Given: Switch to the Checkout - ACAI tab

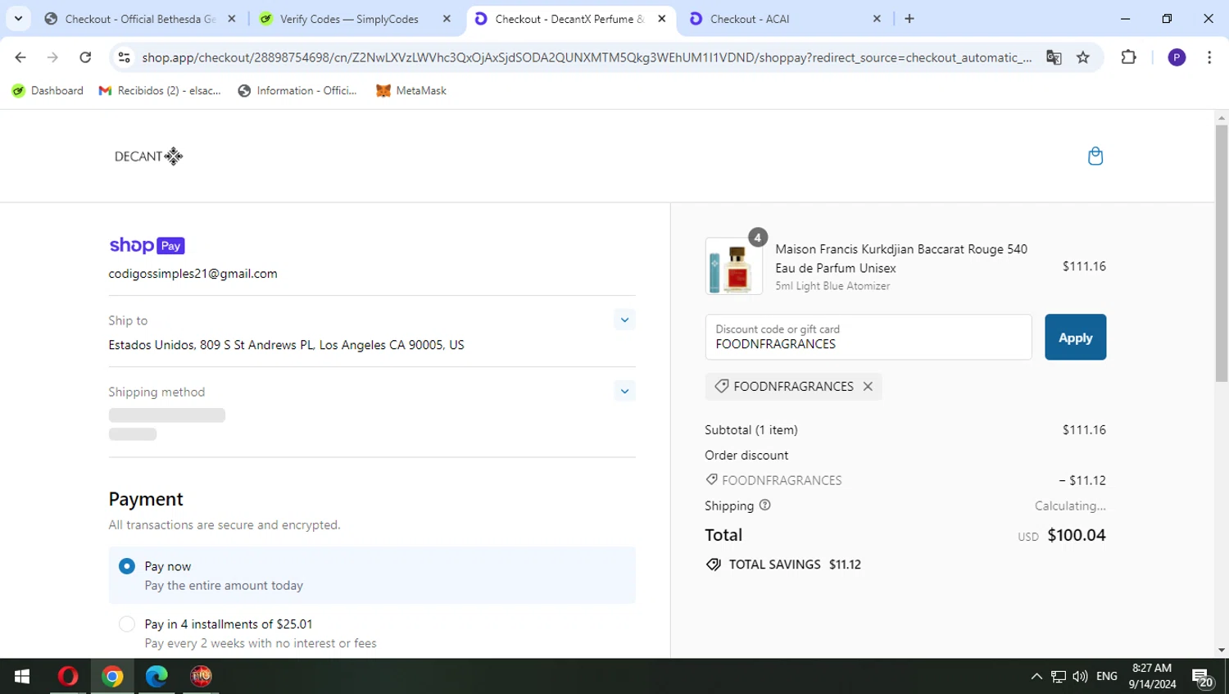Looking at the screenshot, I should (785, 19).
